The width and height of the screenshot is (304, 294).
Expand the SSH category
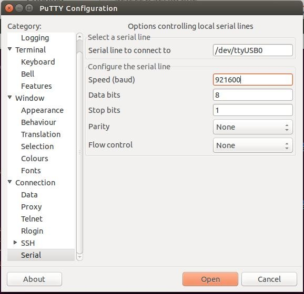[15, 243]
